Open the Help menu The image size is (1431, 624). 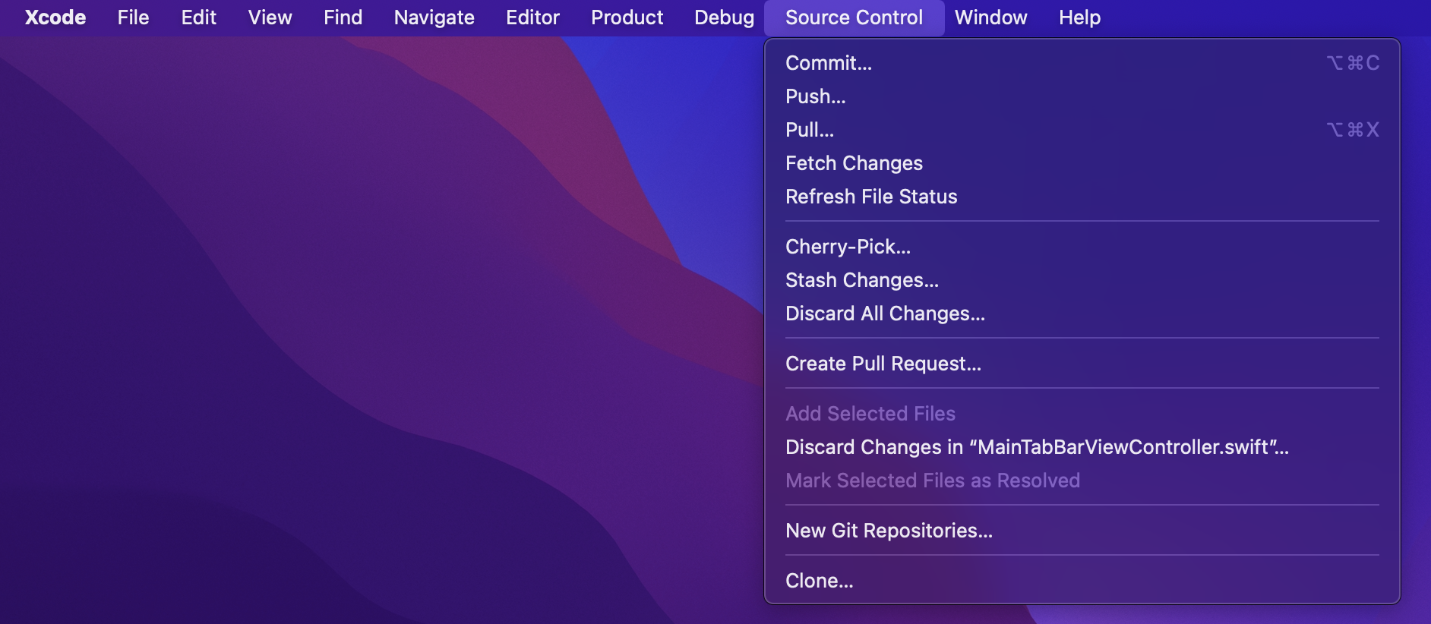coord(1079,17)
